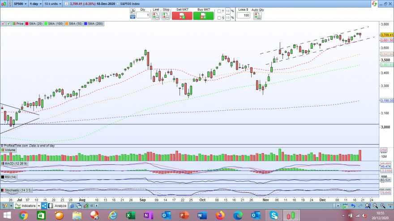Image resolution: width=394 pixels, height=221 pixels.
Task: Click the zoom out magnifier icon
Action: (375, 206)
